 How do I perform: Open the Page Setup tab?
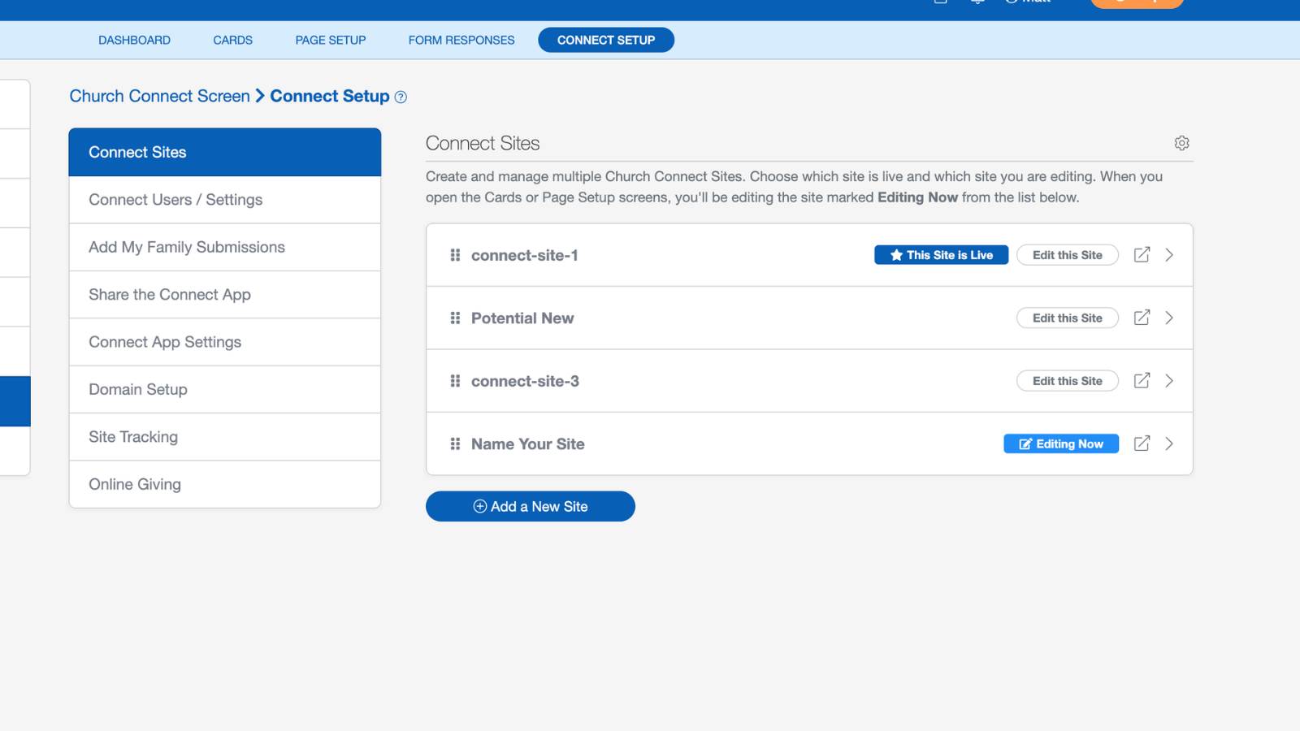(x=331, y=40)
